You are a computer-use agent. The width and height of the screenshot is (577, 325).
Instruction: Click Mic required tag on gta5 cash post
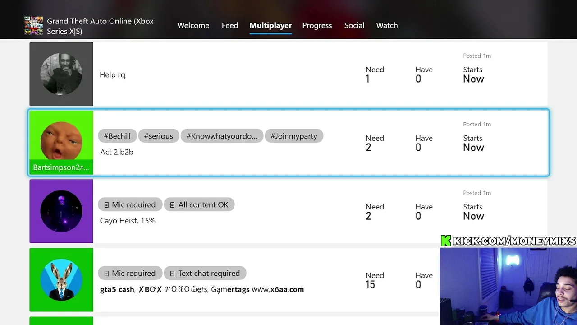pyautogui.click(x=130, y=273)
